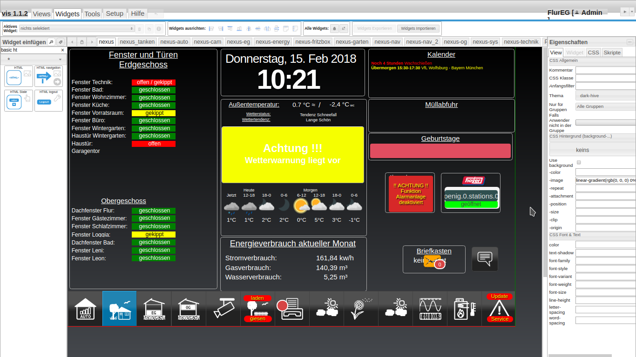Collapse the CSS Hintergrund section
Viewport: 636px width, 357px height.
pos(592,136)
